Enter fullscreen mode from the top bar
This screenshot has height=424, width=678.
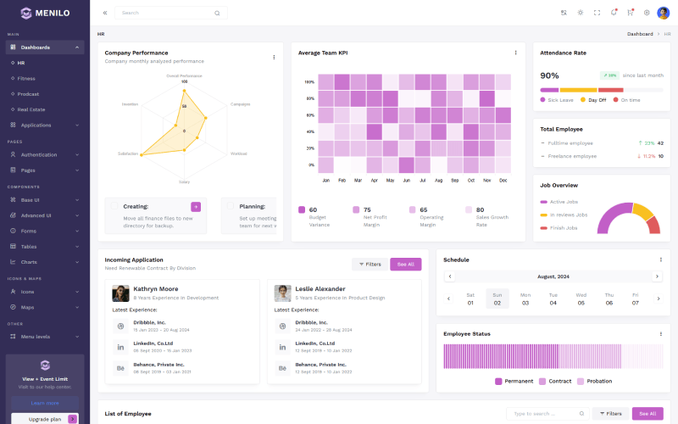[x=597, y=13]
